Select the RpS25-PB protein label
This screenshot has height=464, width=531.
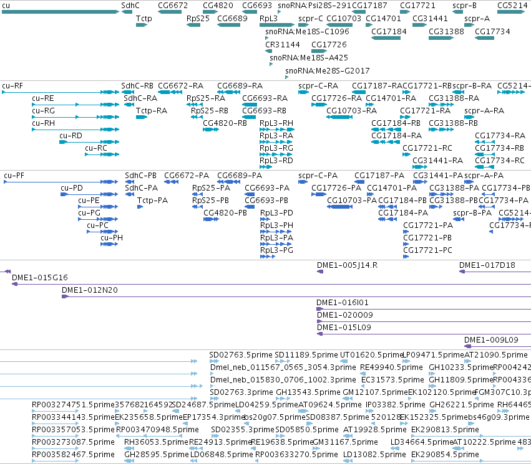[211, 201]
